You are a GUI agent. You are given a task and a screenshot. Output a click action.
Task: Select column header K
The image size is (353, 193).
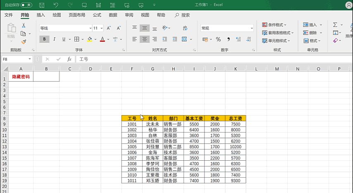pyautogui.click(x=236, y=69)
